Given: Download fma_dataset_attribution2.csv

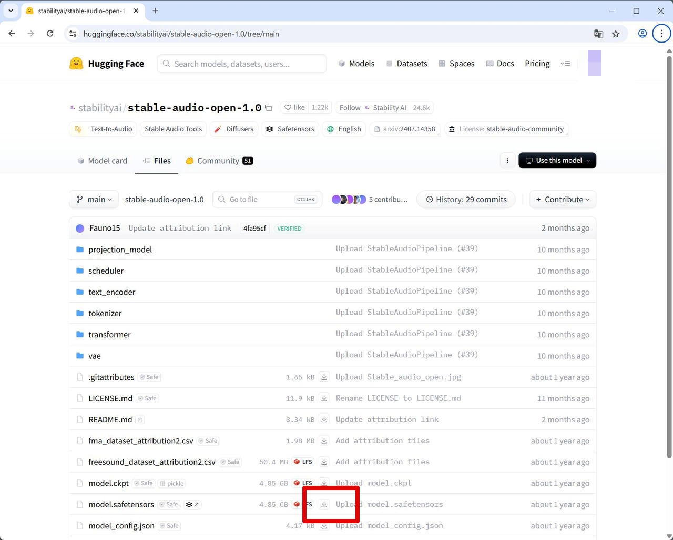Looking at the screenshot, I should point(324,441).
